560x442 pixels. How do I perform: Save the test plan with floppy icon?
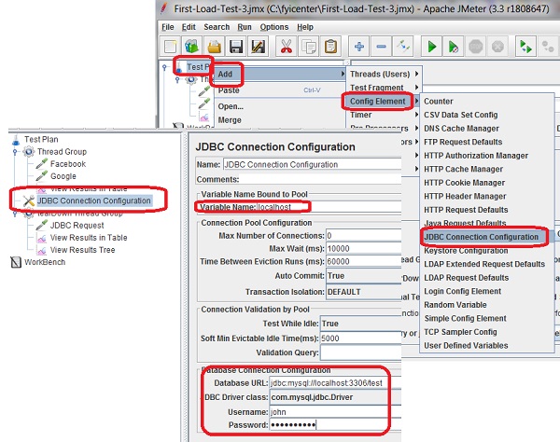click(x=236, y=47)
